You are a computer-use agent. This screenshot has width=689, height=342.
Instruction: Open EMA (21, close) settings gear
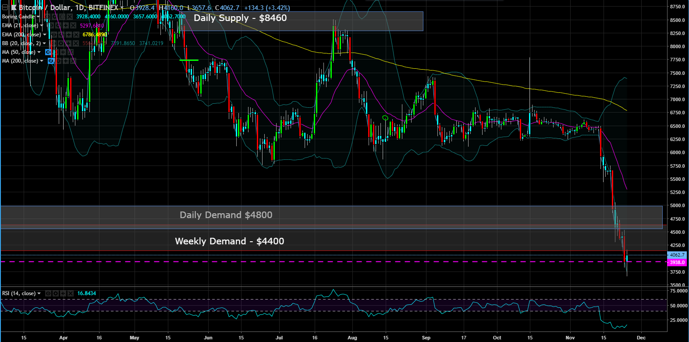coord(58,25)
